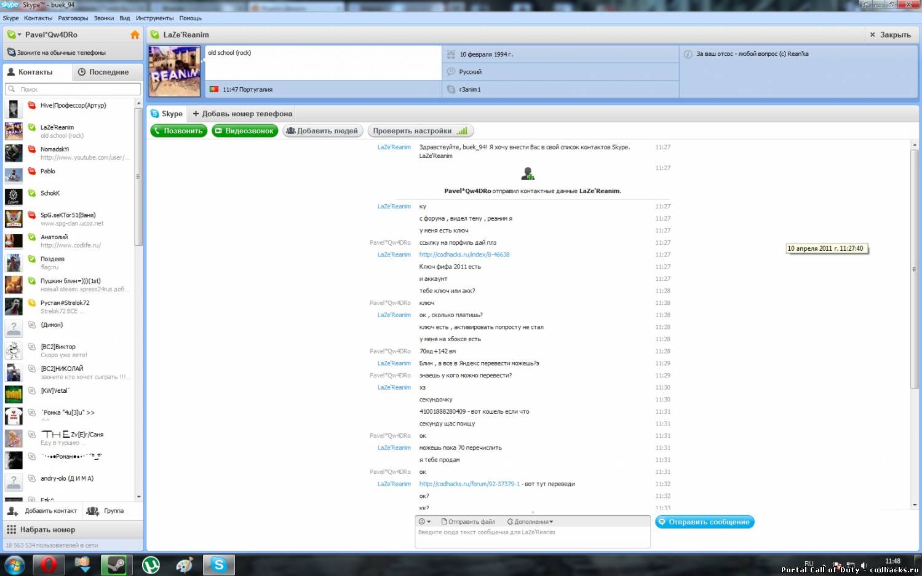Click the birthday icon beside 10 февраля 1994 г.

[451, 54]
